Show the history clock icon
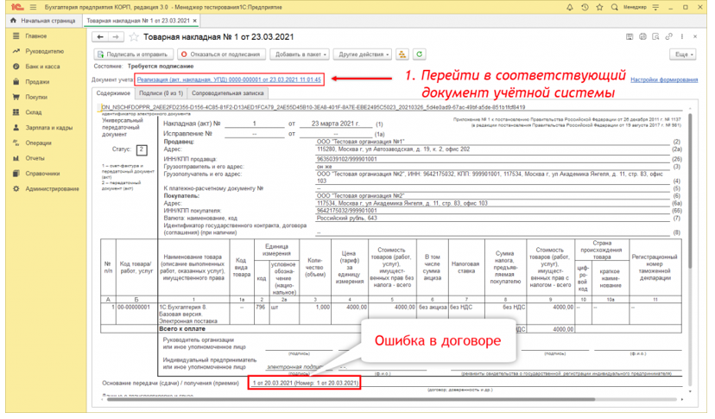 pyautogui.click(x=585, y=7)
